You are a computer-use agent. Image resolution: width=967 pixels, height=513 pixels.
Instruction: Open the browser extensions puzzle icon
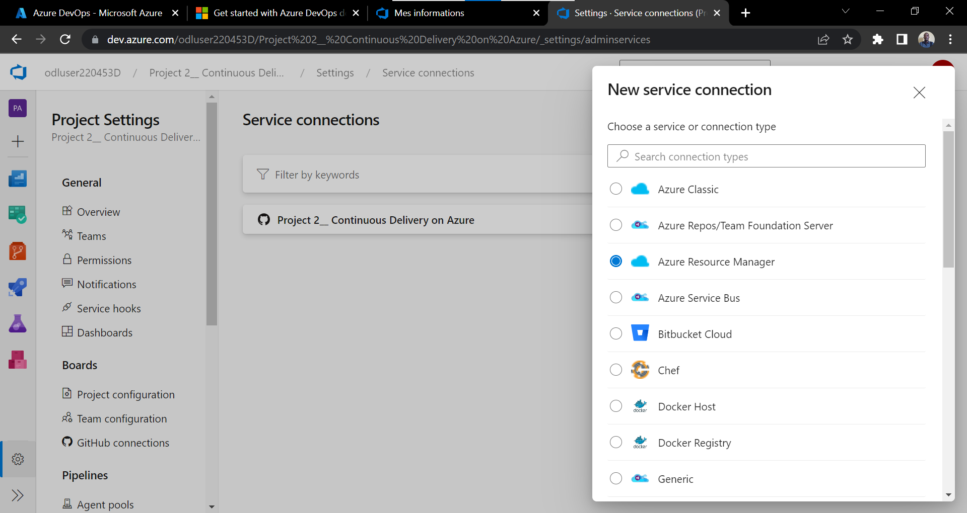[x=878, y=39]
